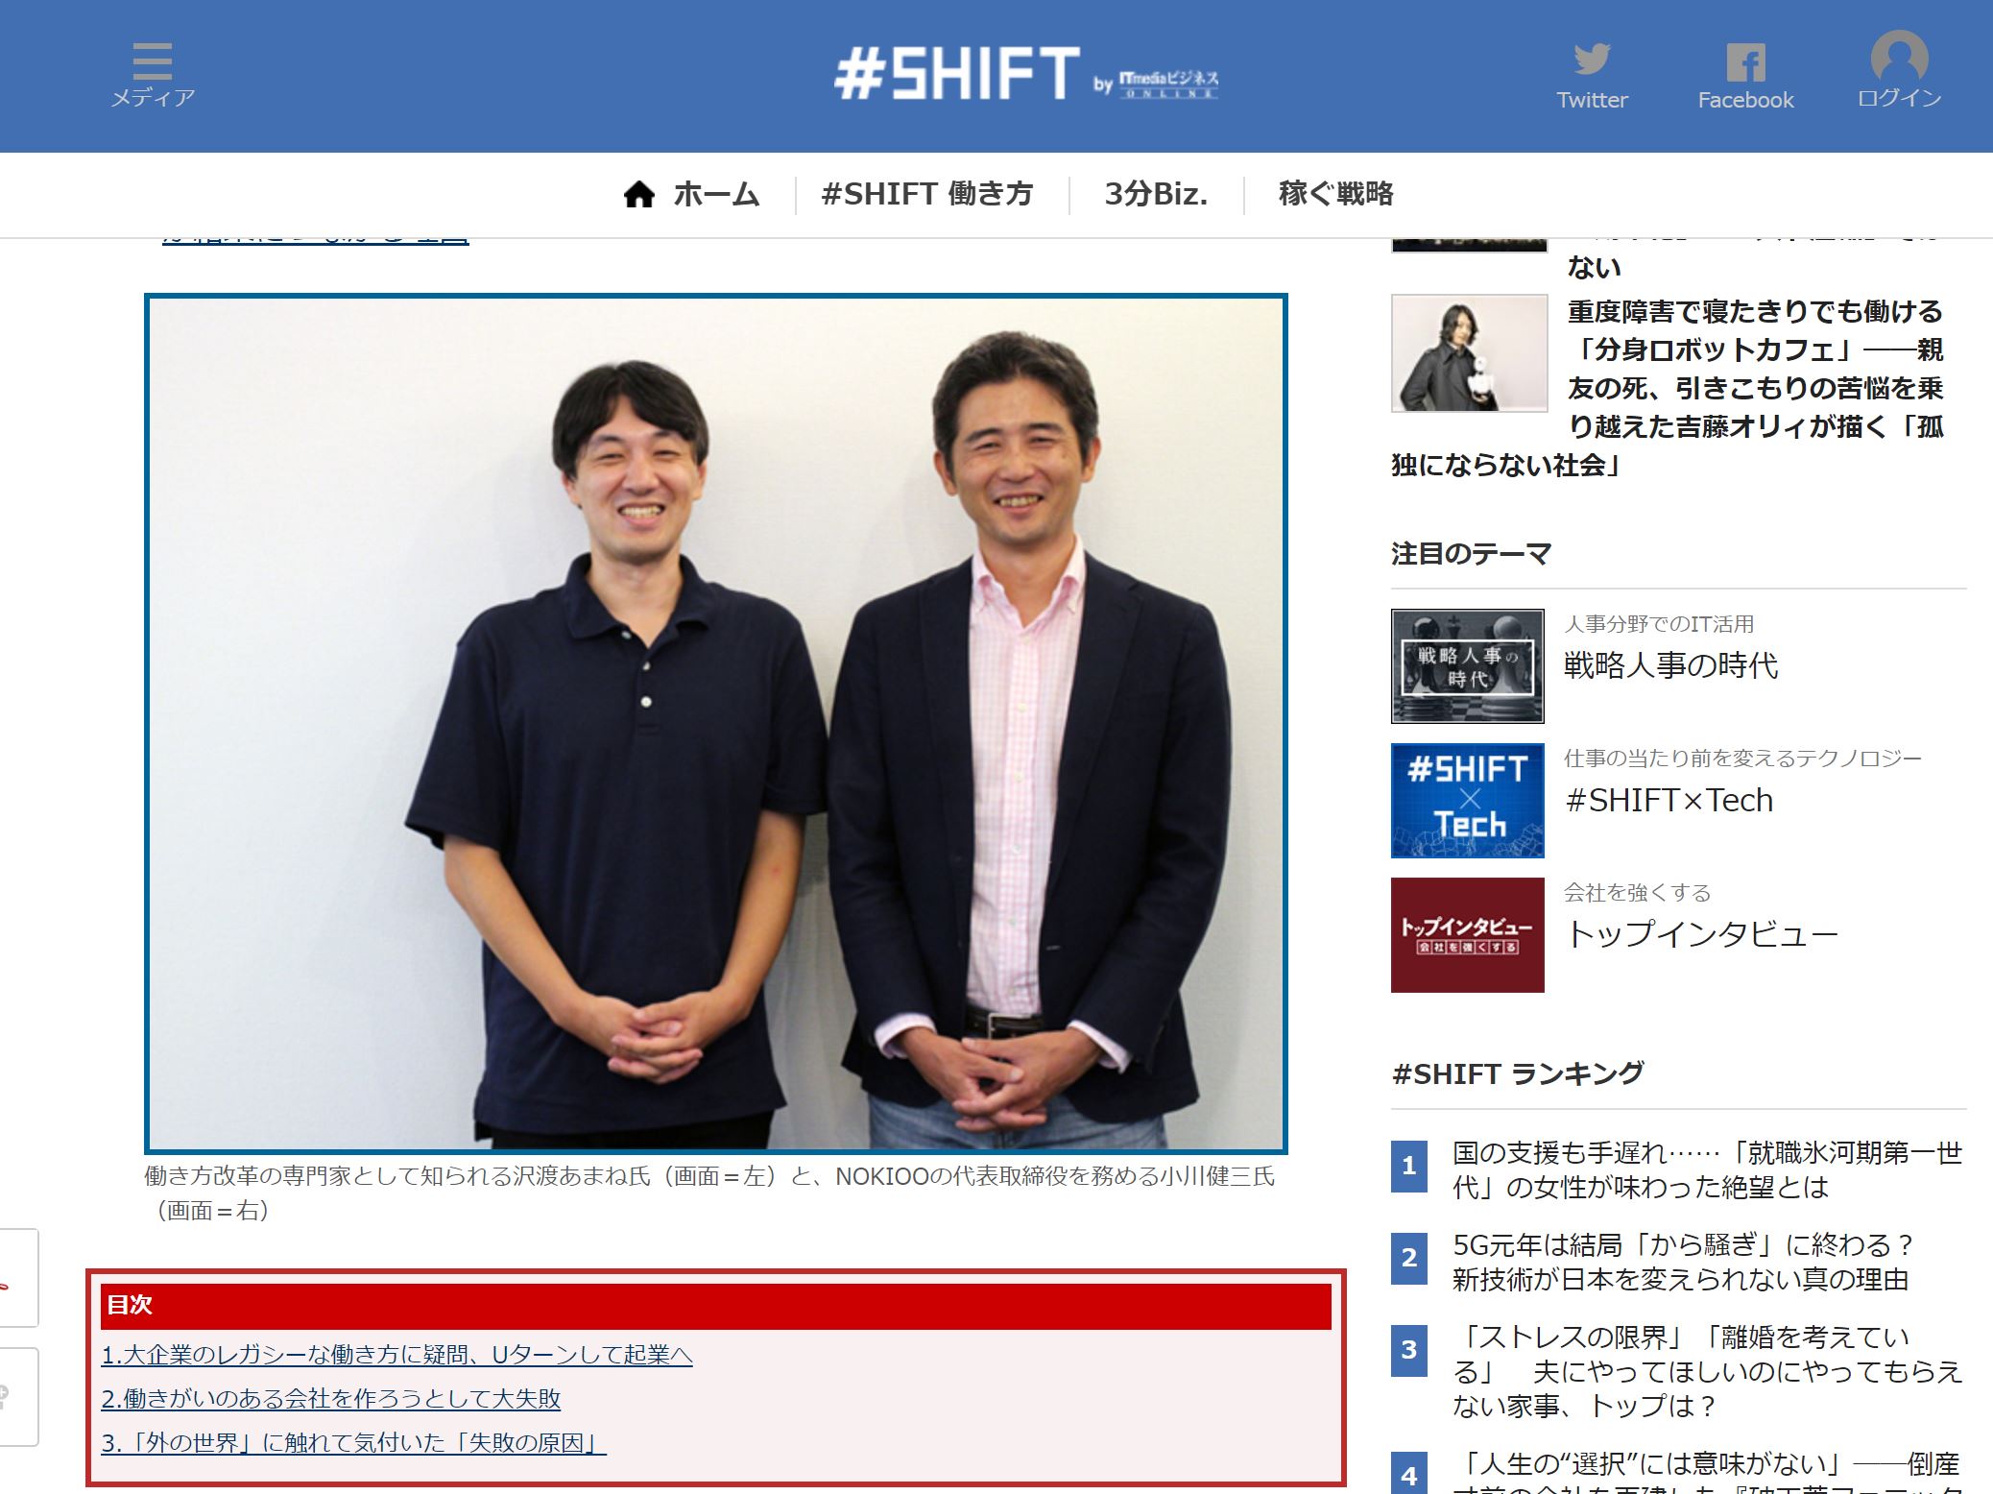Click the rank number 2 badge
This screenshot has width=1993, height=1494.
point(1408,1257)
